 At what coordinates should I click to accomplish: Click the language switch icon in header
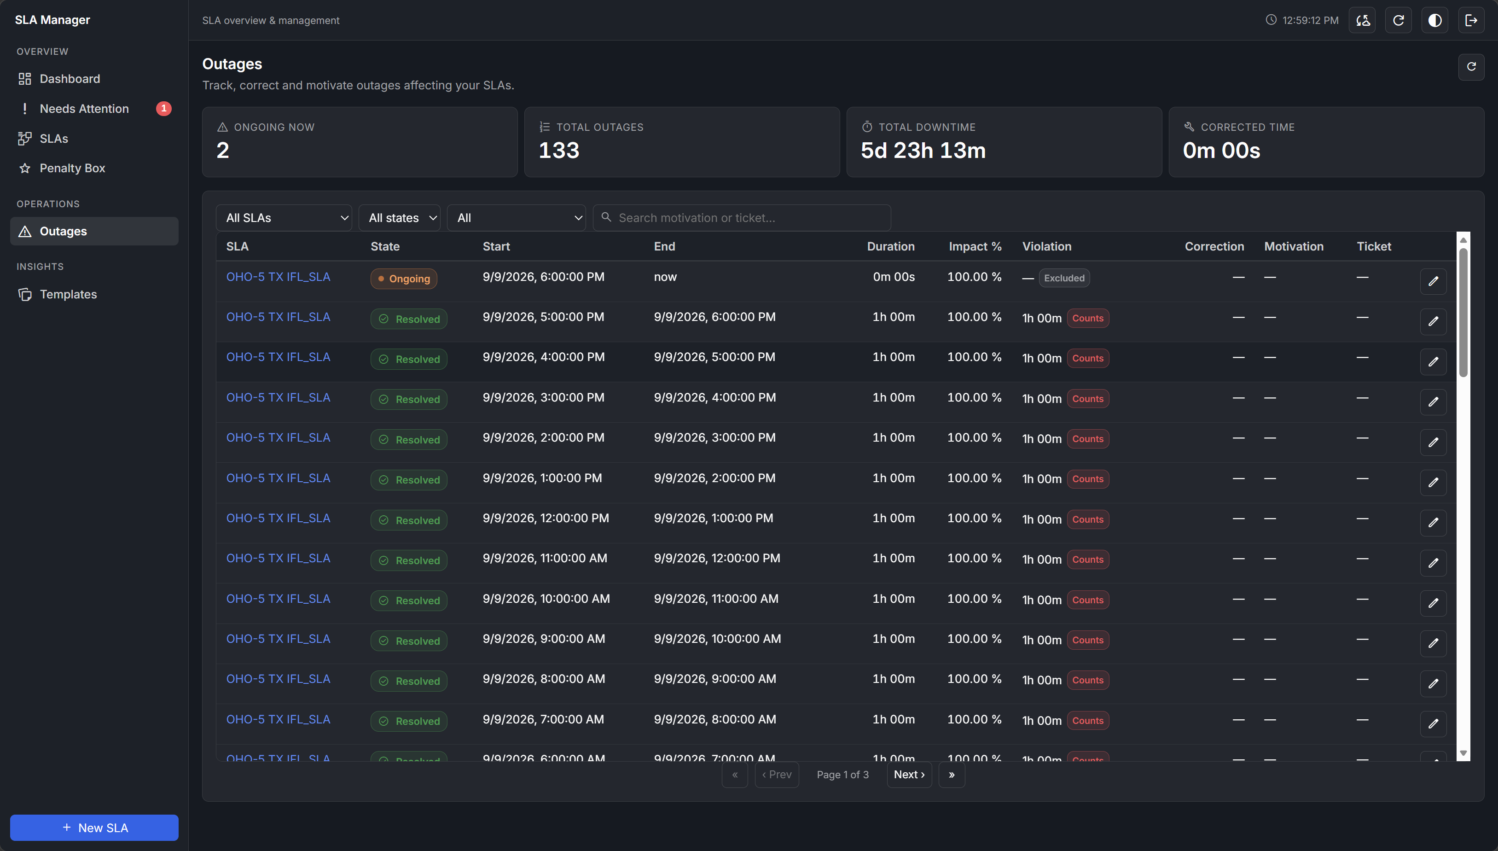1362,20
